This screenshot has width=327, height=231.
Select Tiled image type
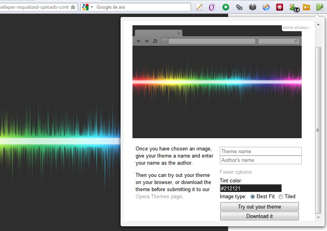pos(281,197)
